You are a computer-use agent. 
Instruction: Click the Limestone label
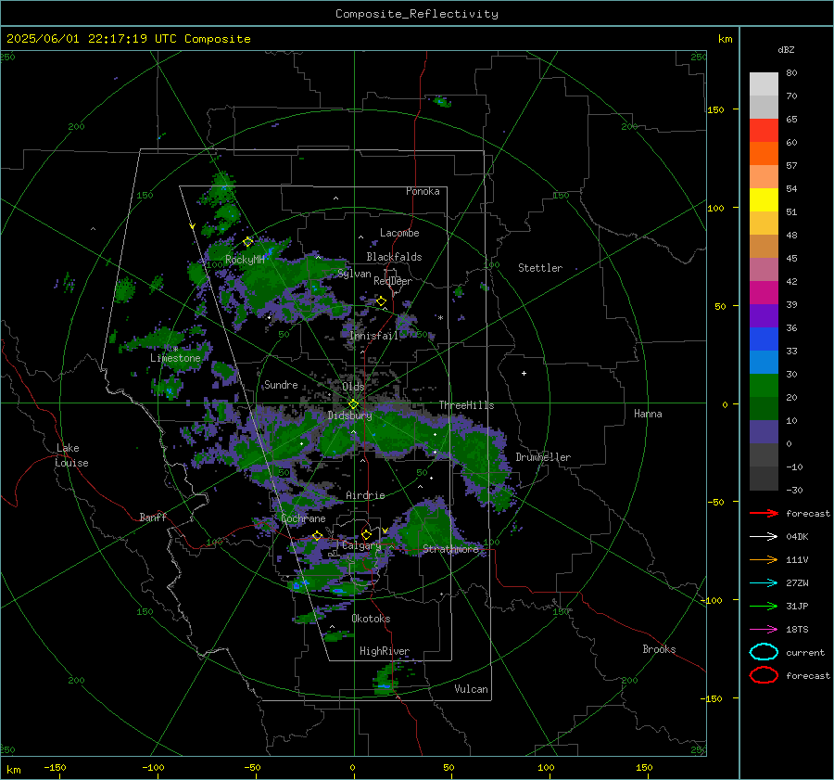tap(175, 358)
